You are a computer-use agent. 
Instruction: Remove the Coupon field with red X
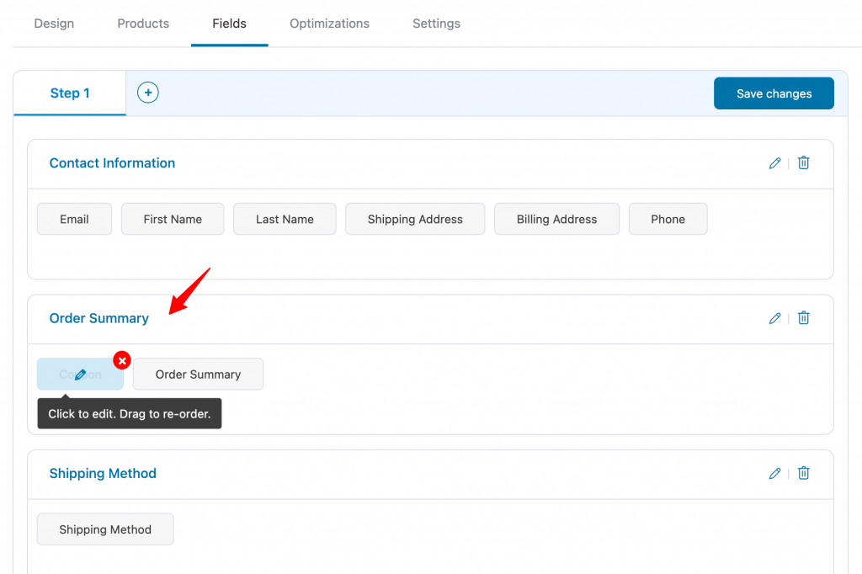click(x=122, y=361)
